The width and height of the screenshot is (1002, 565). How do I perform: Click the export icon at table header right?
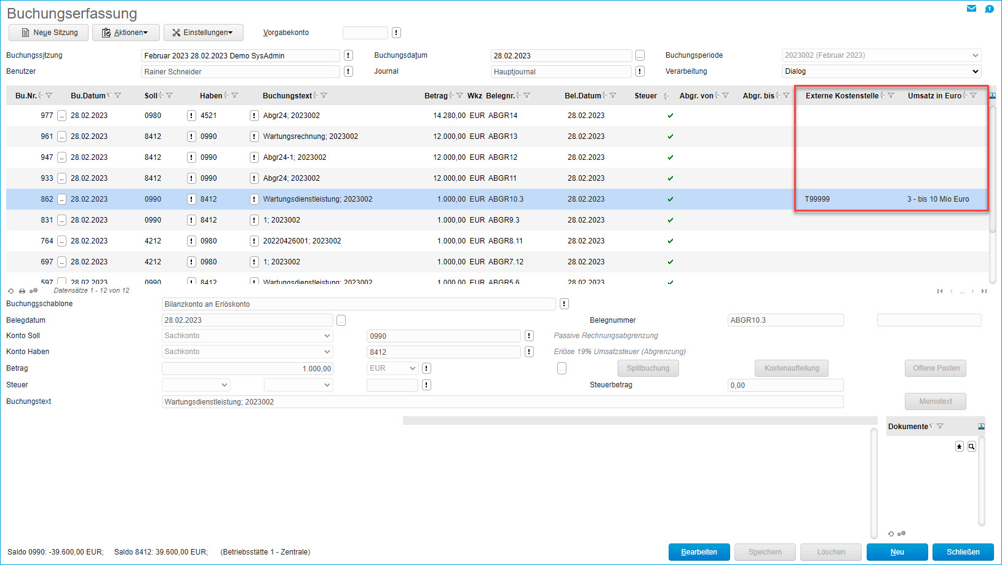992,95
